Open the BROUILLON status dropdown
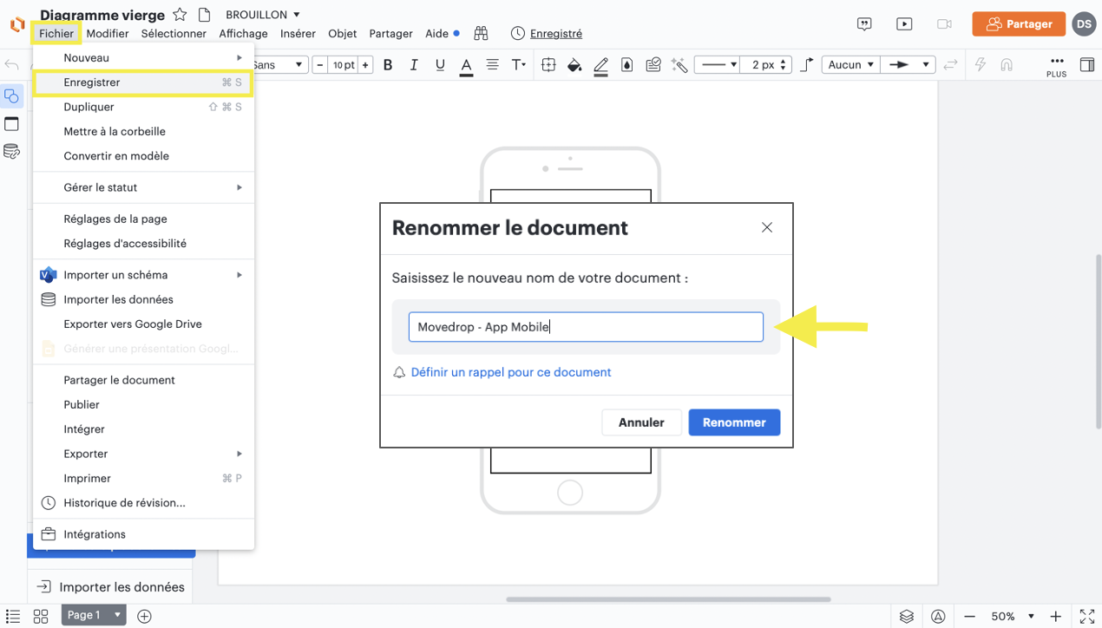The width and height of the screenshot is (1102, 628). point(263,15)
